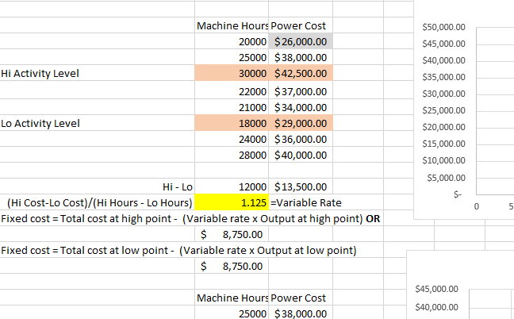Click the Fixed cost at low point formula text
Image resolution: width=514 pixels, height=319 pixels.
pos(178,251)
